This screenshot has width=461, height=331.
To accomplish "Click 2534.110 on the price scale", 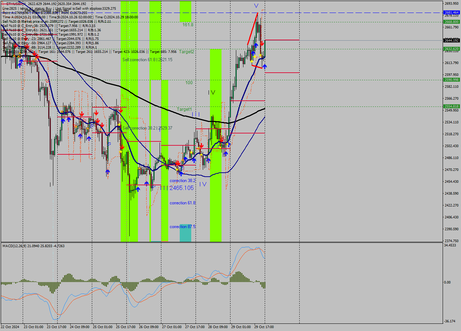I will pos(451,122).
